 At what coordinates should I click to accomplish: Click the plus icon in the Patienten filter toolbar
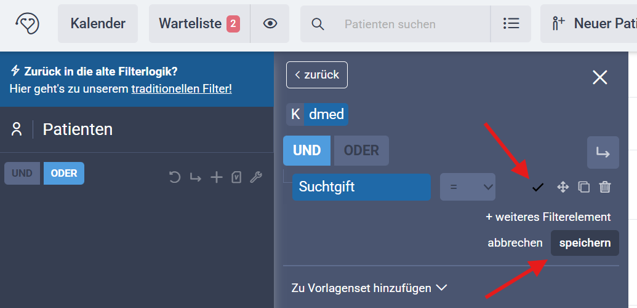click(x=216, y=177)
